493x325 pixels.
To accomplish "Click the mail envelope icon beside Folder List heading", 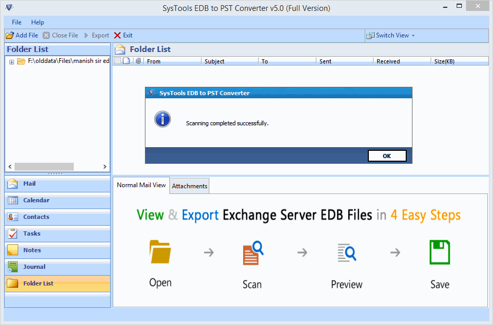I will click(x=120, y=49).
